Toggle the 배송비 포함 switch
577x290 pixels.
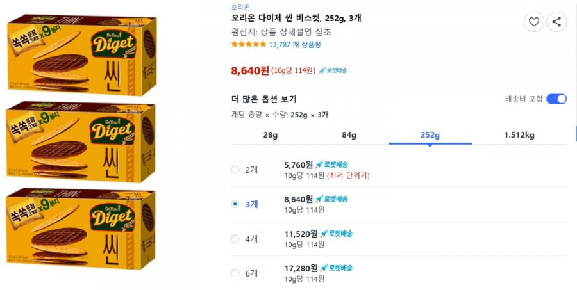pos(556,99)
